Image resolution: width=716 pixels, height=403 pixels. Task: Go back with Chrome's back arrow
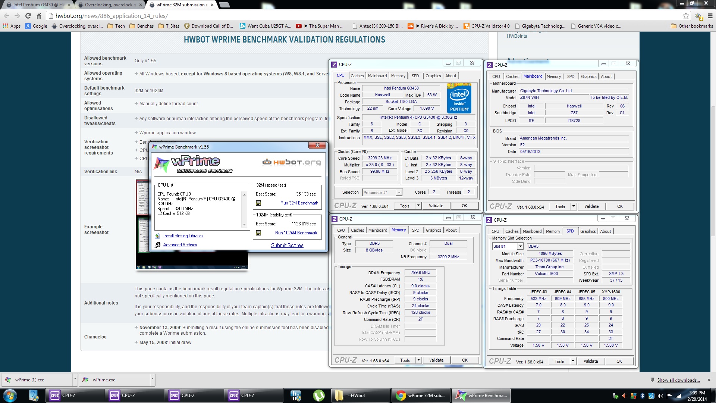click(x=6, y=16)
